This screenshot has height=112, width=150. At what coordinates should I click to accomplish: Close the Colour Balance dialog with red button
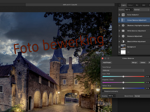tap(102, 58)
